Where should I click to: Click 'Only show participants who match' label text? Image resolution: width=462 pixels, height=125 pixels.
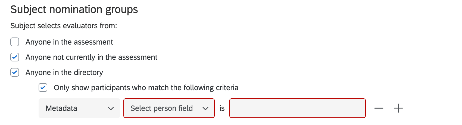(146, 88)
